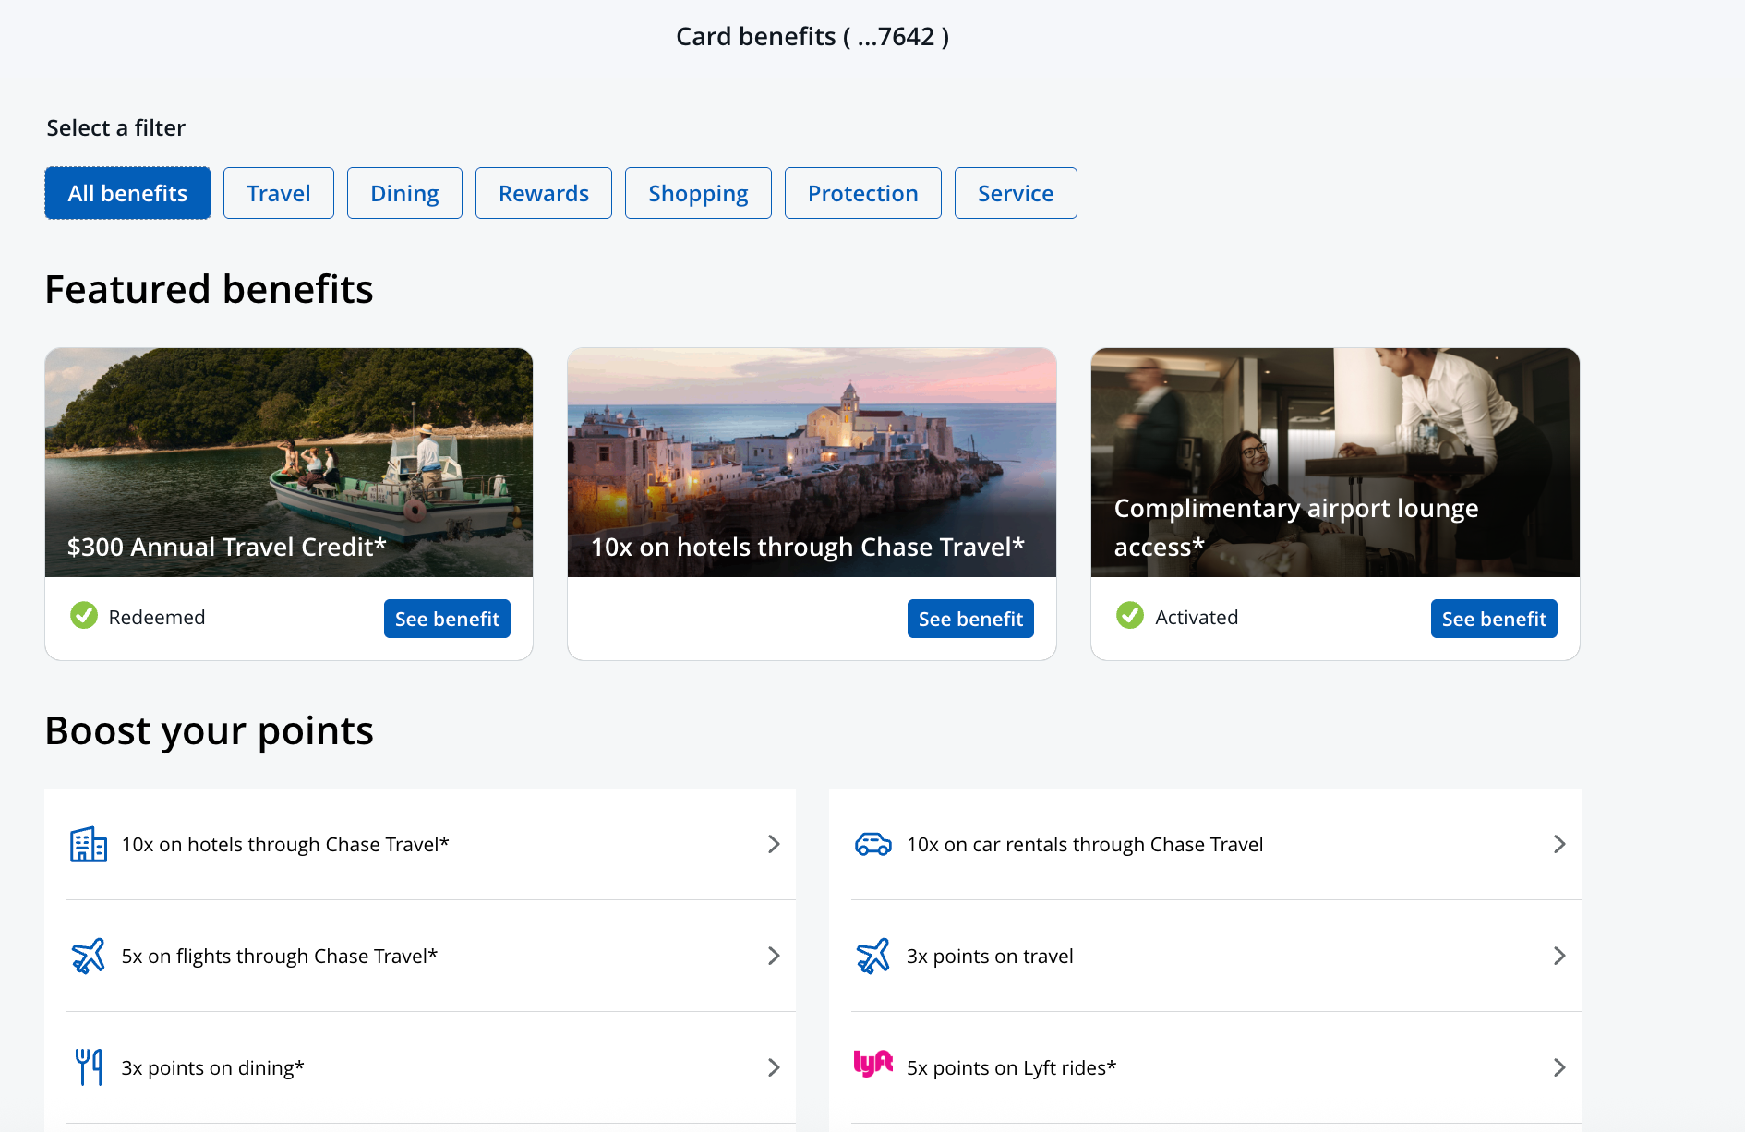Screen dimensions: 1745x1132
Task: Click the green Activated checkmark icon
Action: (x=1129, y=617)
